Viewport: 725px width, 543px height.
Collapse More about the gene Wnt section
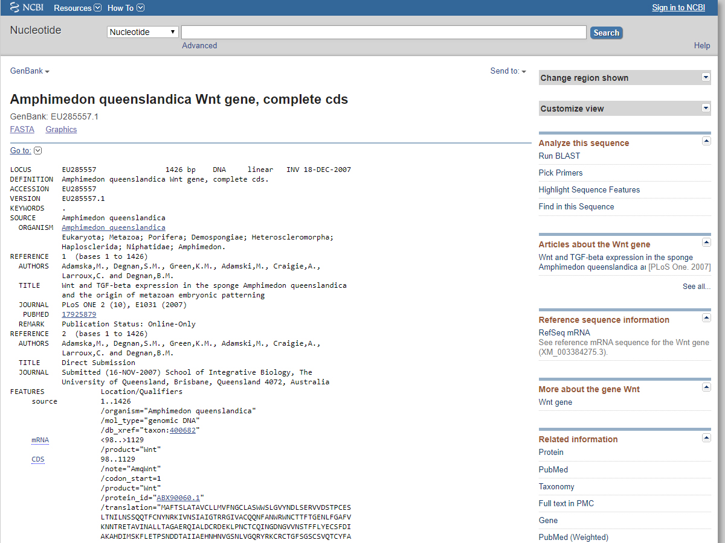click(706, 387)
